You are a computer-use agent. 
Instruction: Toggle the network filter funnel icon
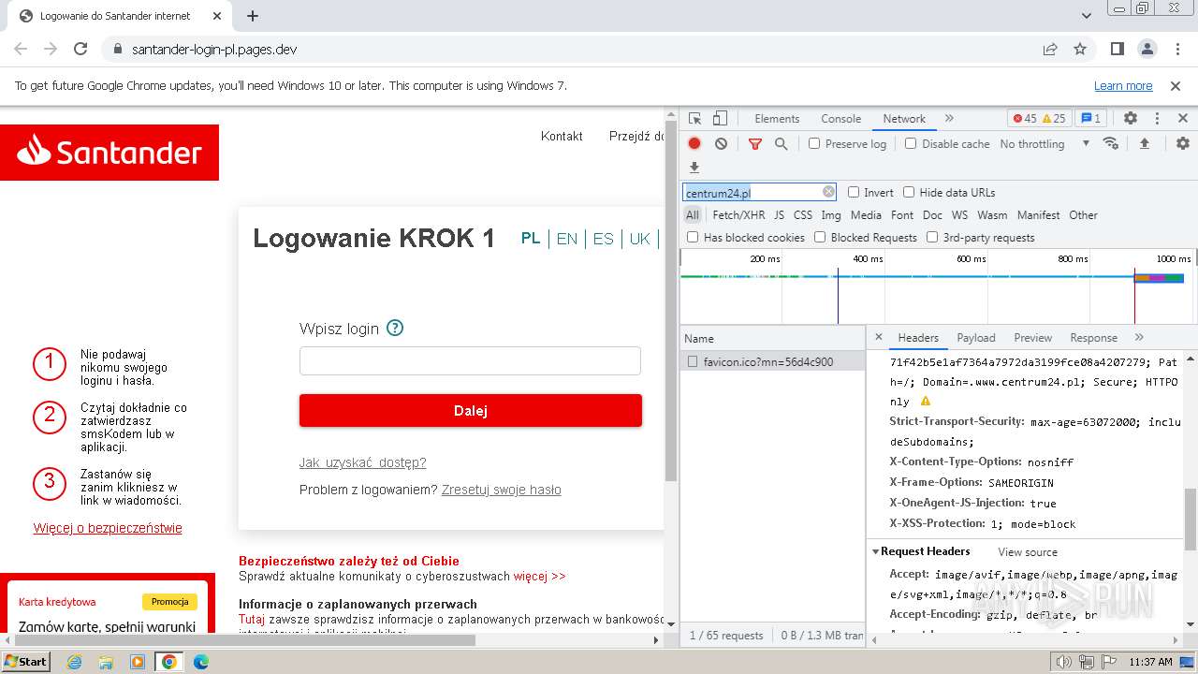tap(755, 143)
